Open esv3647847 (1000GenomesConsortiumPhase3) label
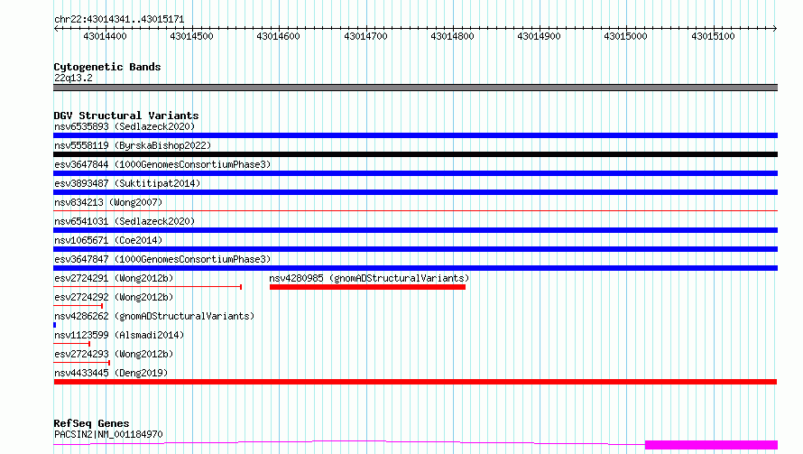Image resolution: width=803 pixels, height=454 pixels. [x=162, y=259]
